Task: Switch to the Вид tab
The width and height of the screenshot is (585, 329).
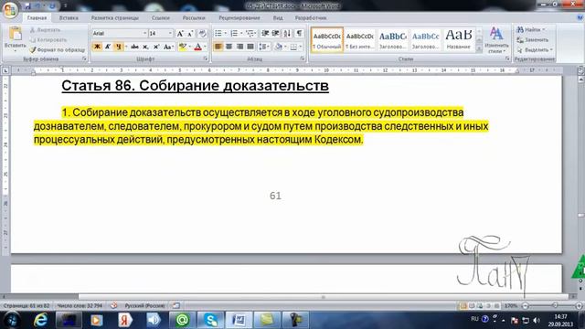Action: [x=278, y=18]
